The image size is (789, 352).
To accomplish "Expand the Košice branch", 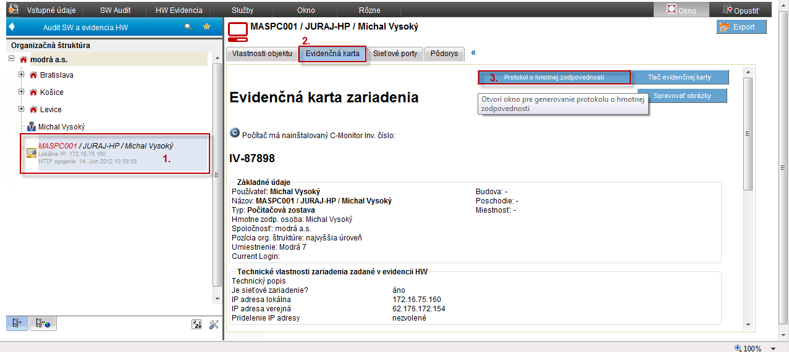I will (21, 92).
